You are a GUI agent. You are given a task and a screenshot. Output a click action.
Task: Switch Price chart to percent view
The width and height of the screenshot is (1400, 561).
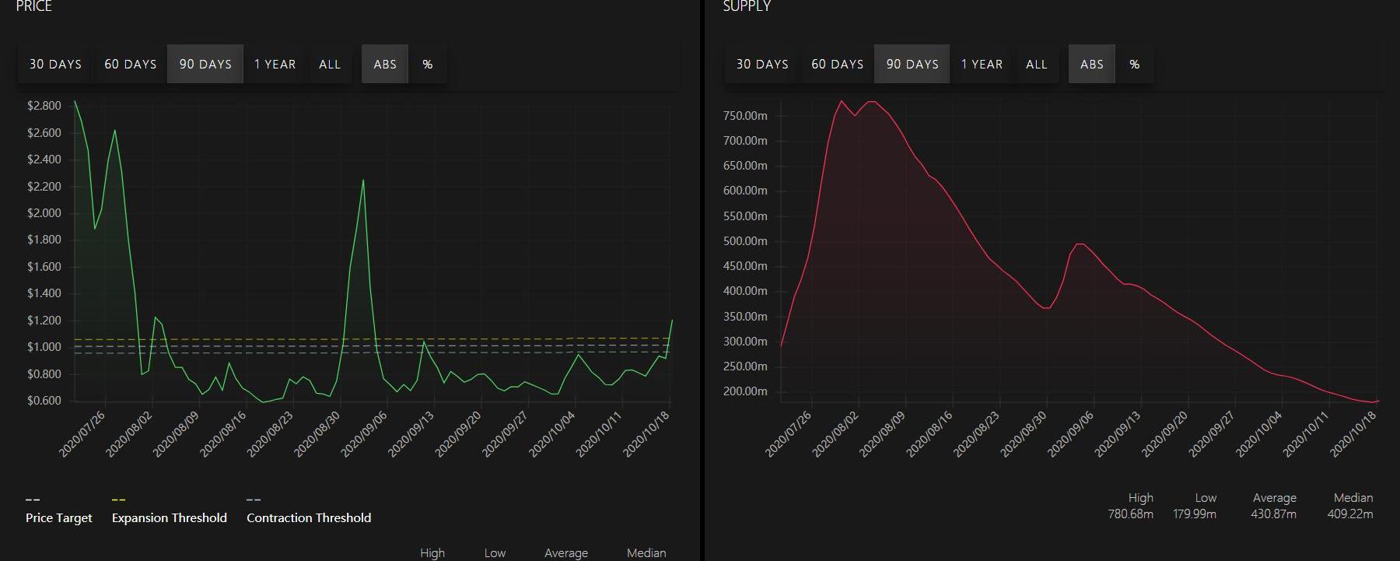click(428, 65)
